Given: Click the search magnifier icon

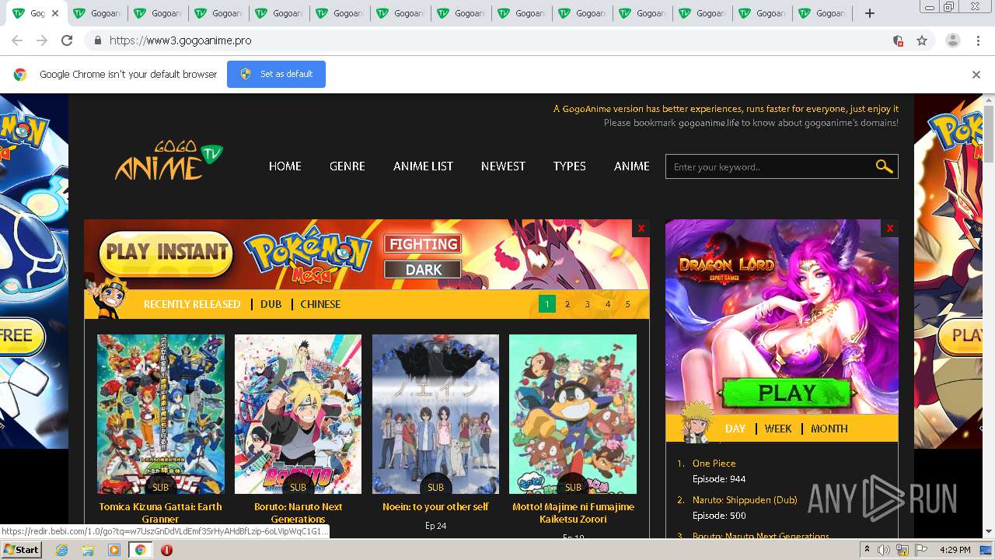Looking at the screenshot, I should (x=884, y=166).
